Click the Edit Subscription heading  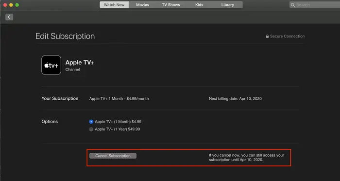[65, 36]
